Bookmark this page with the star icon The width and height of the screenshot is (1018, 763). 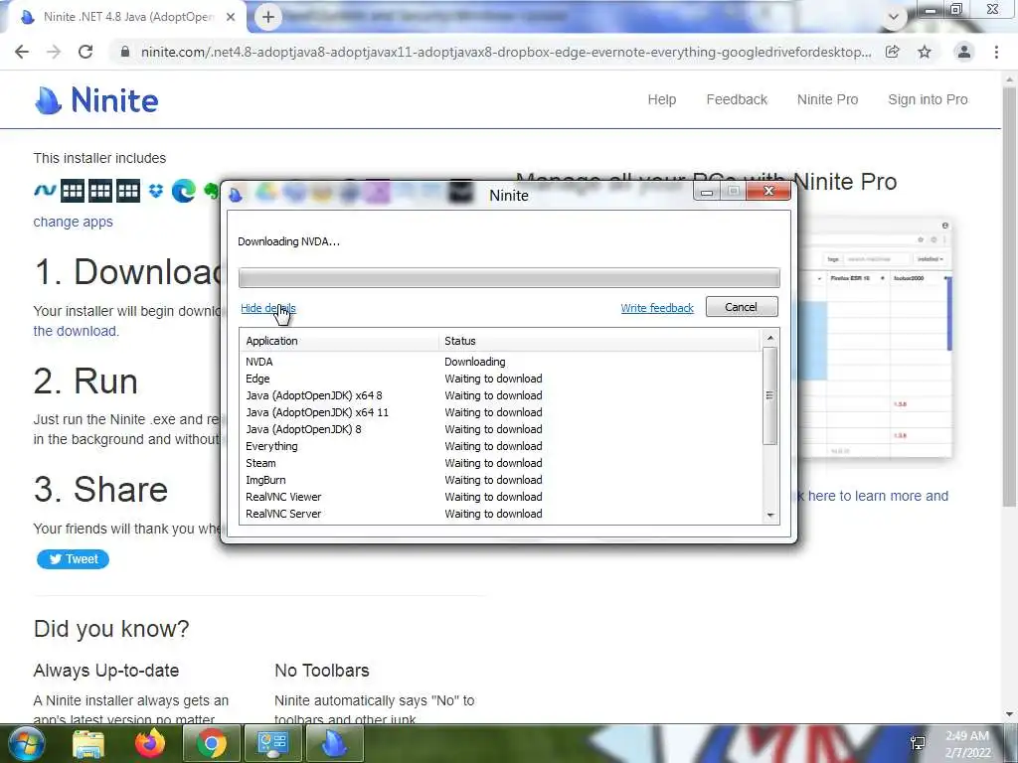(925, 52)
